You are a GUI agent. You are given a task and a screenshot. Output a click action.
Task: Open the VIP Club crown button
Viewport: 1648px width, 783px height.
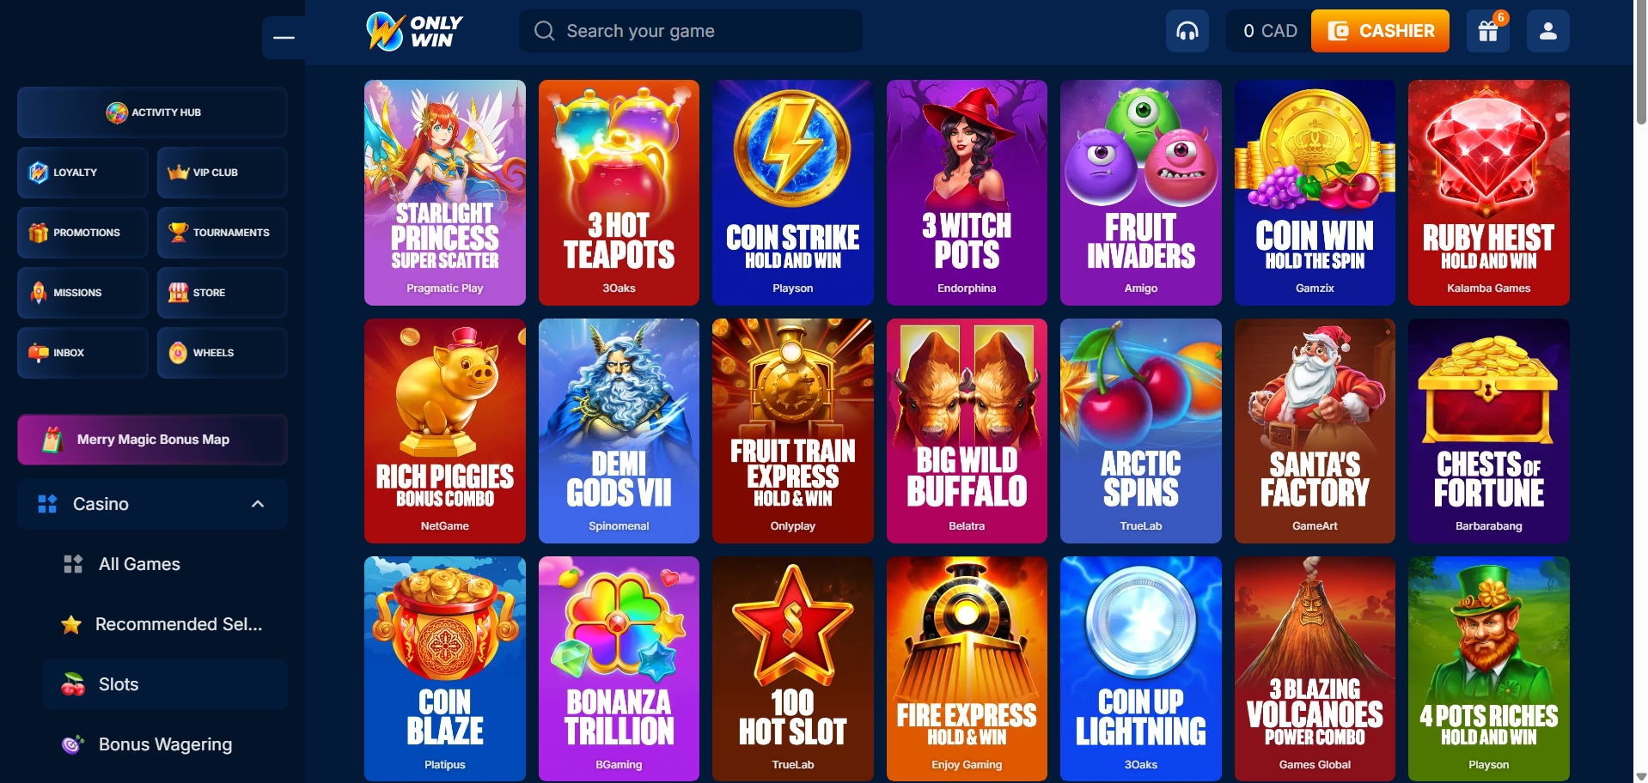coord(222,173)
